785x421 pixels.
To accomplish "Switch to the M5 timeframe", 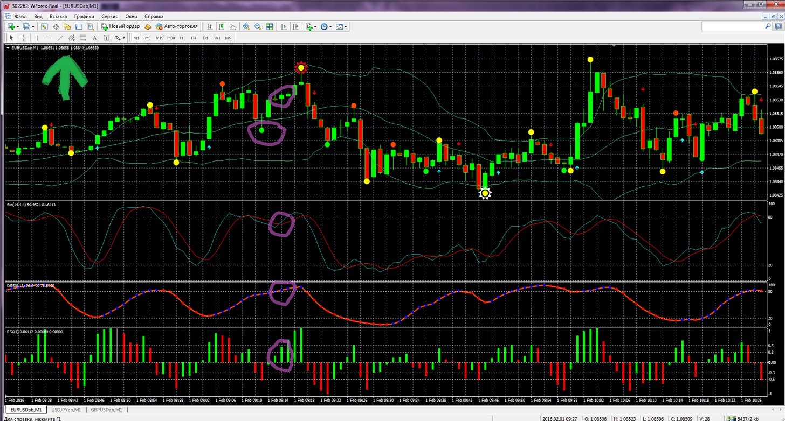I will point(148,38).
